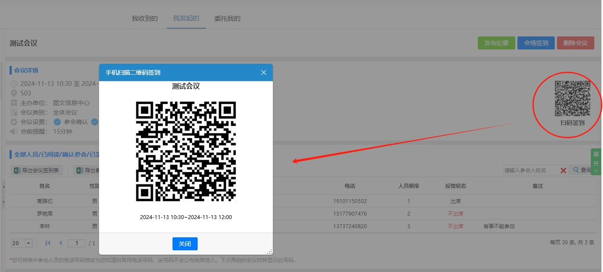Screen dimensions: 603x272
Task: Click phone number 19101150502
Action: point(350,201)
